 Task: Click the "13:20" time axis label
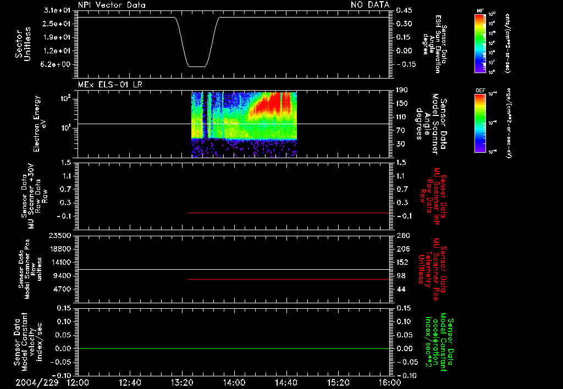pos(182,382)
